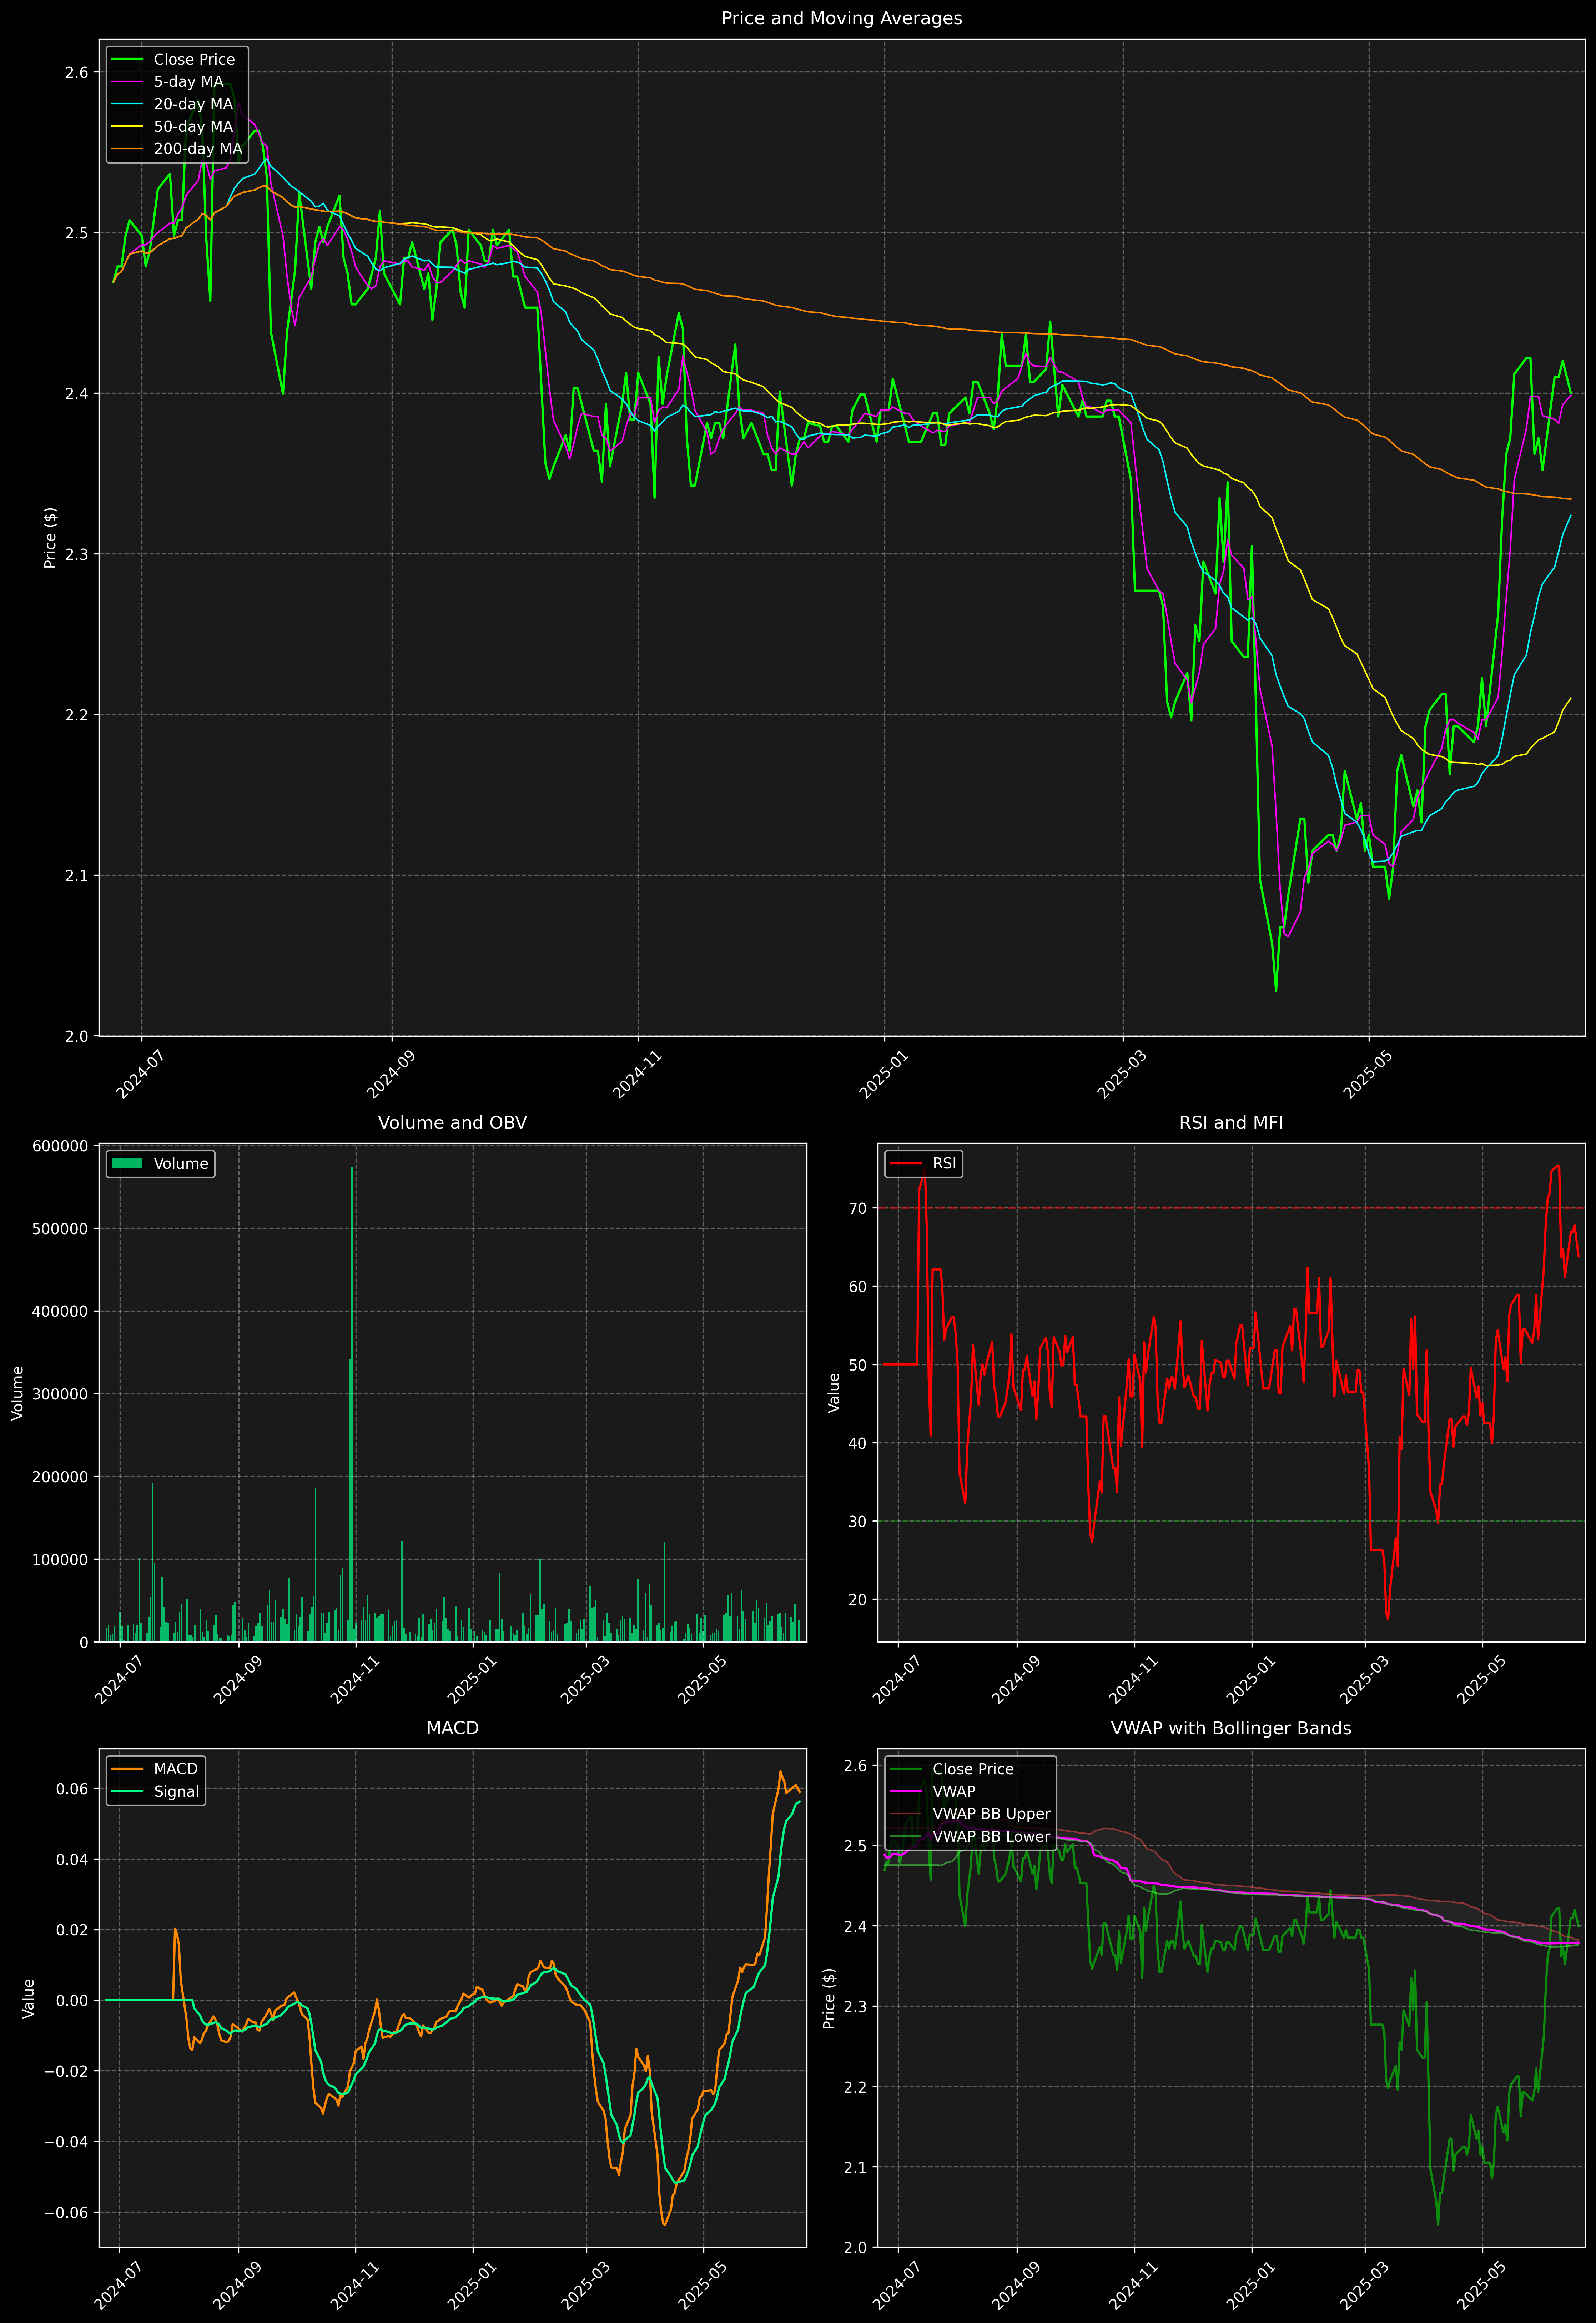Select the 'RSI' legend entry

(x=923, y=1164)
